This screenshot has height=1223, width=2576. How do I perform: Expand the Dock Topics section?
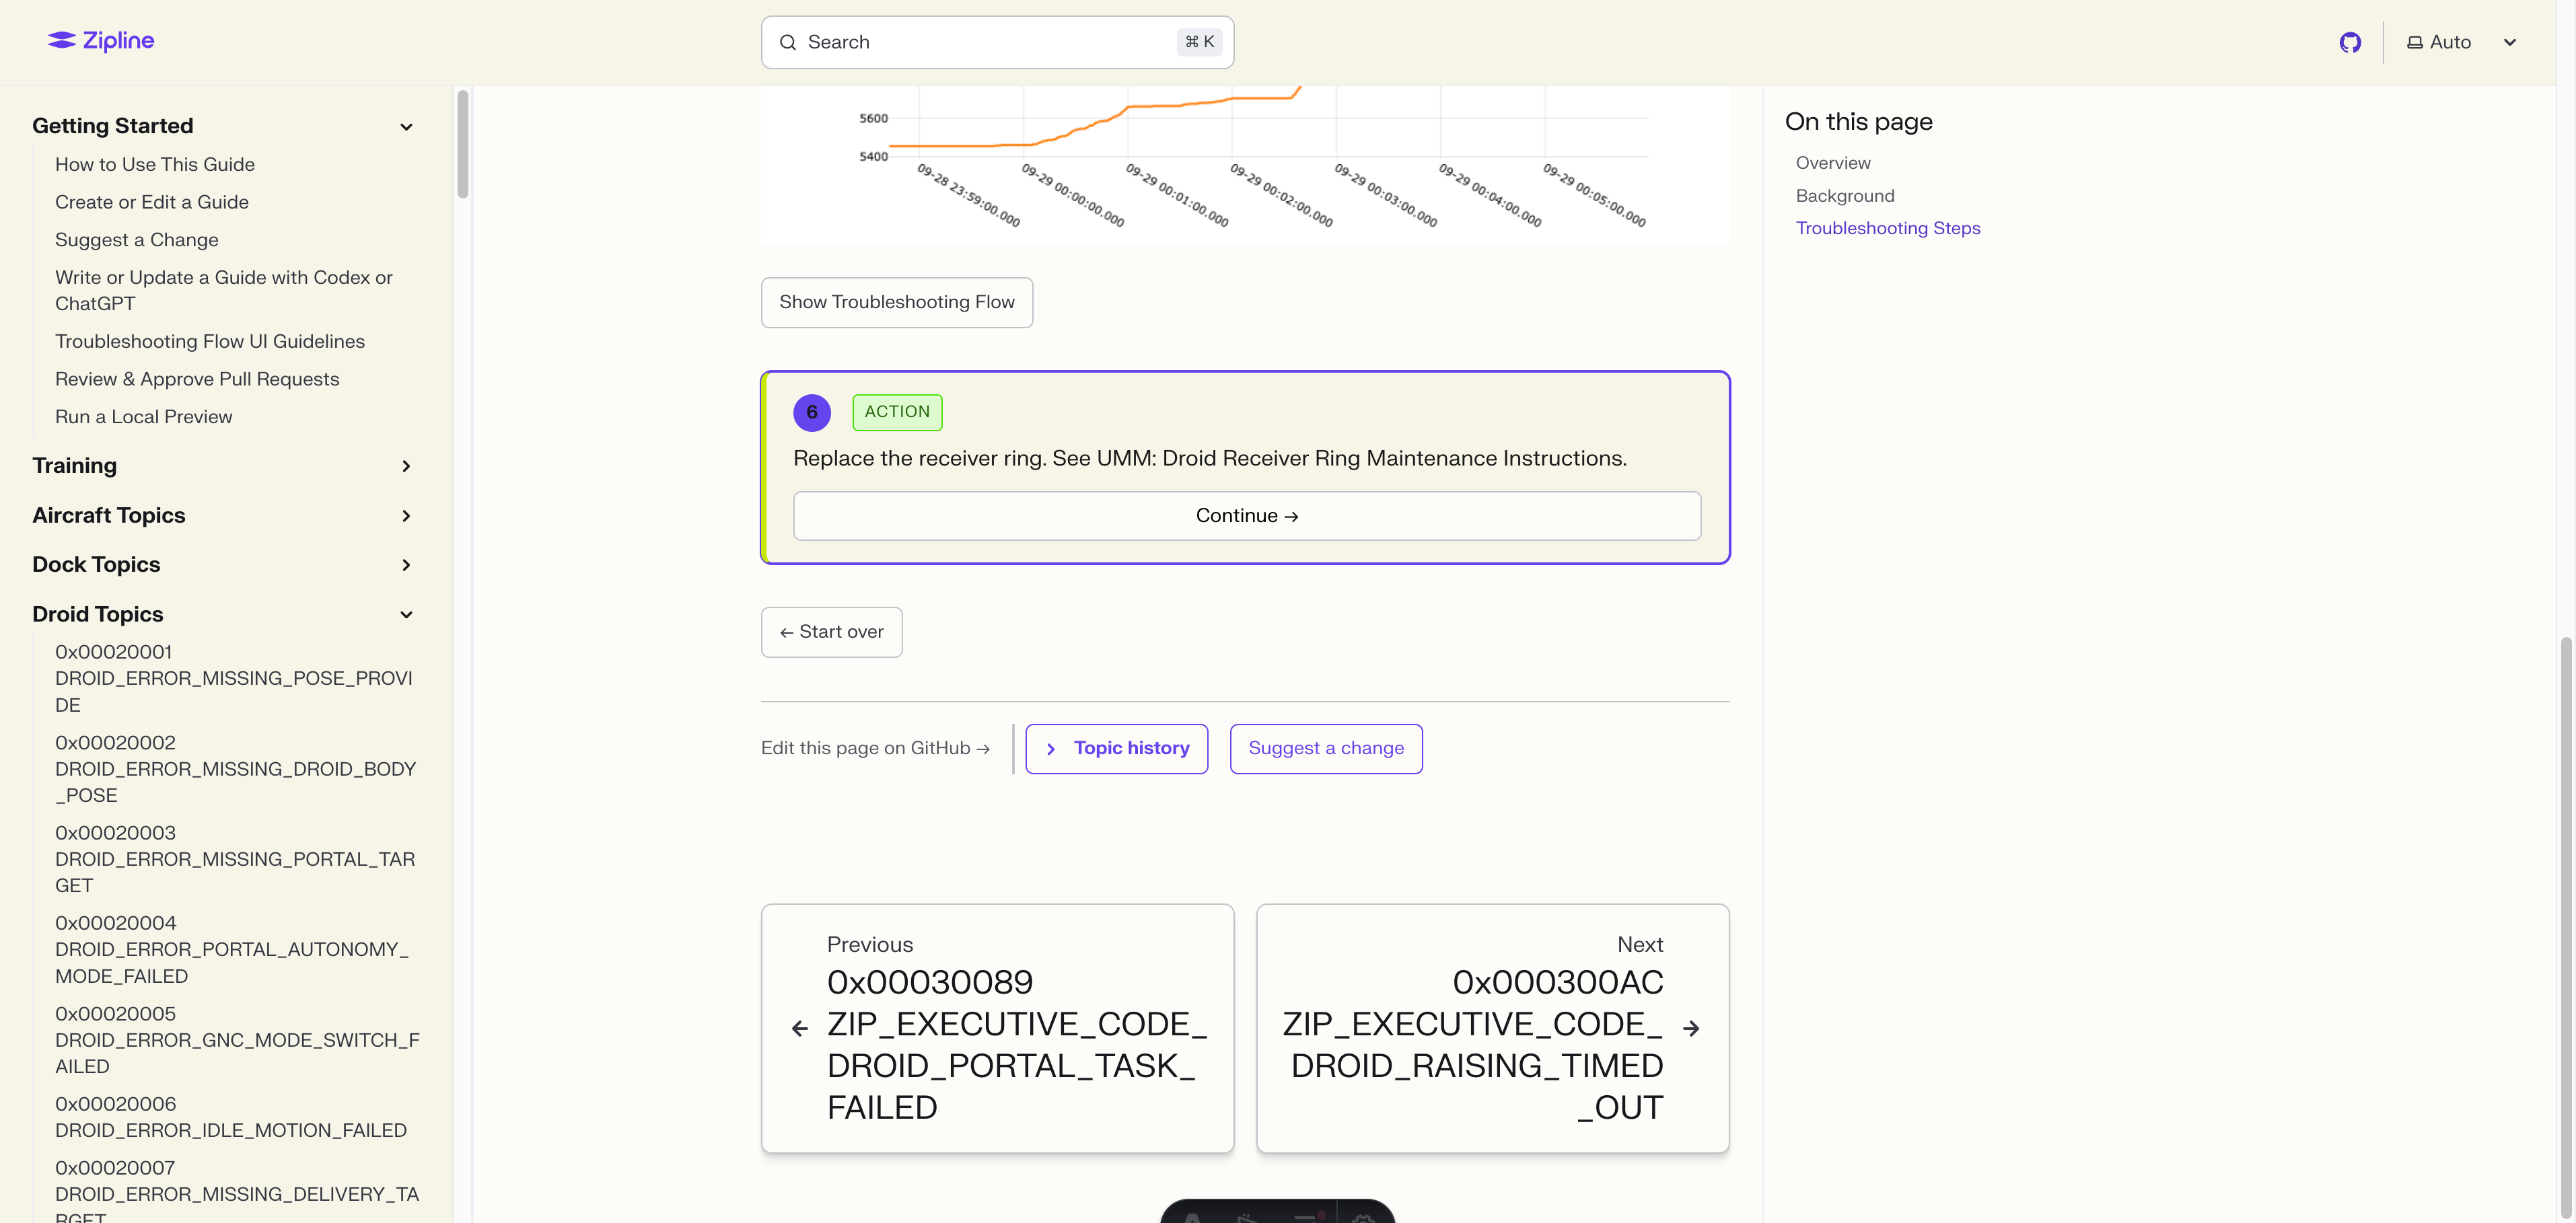point(406,565)
